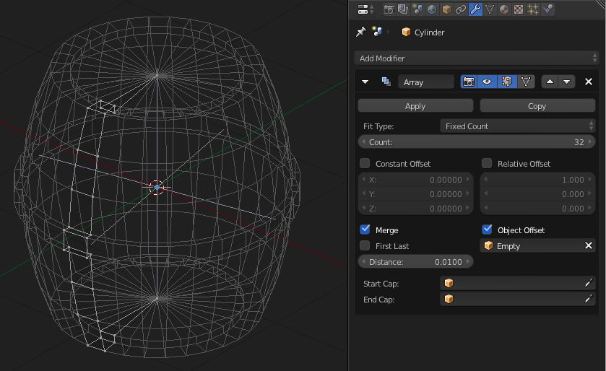
Task: Open the Material properties tab
Action: click(x=504, y=9)
